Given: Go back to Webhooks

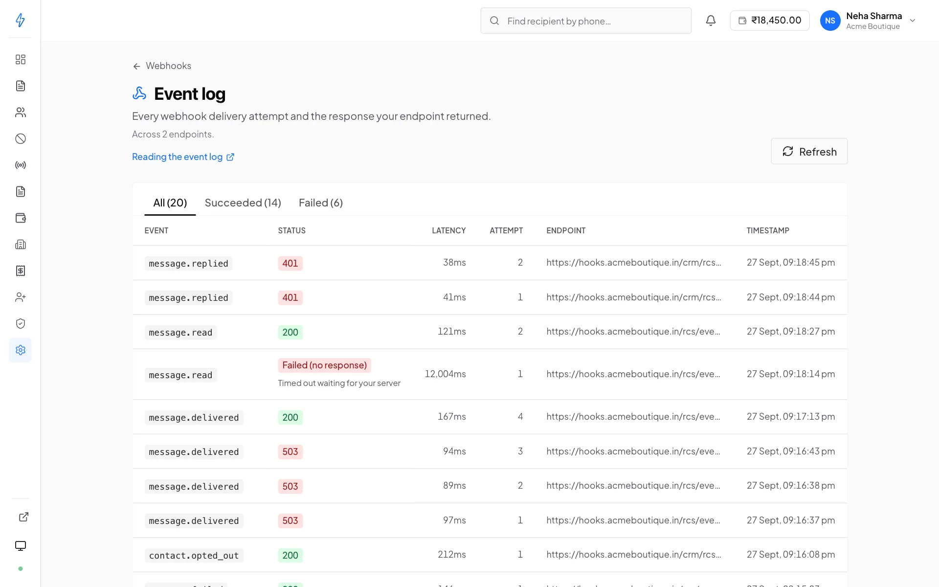Looking at the screenshot, I should pyautogui.click(x=162, y=66).
